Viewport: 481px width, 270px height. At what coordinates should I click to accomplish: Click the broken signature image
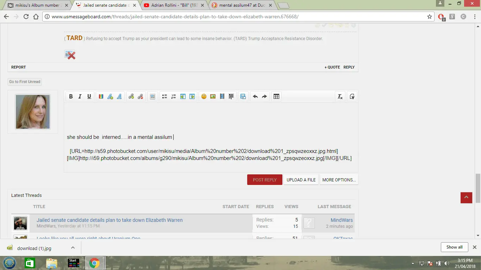[70, 54]
